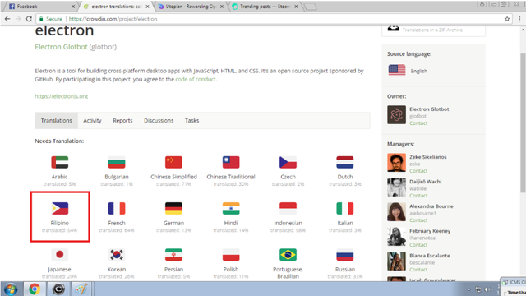
Task: Open the Daijirō Wachi name link
Action: [x=426, y=182]
